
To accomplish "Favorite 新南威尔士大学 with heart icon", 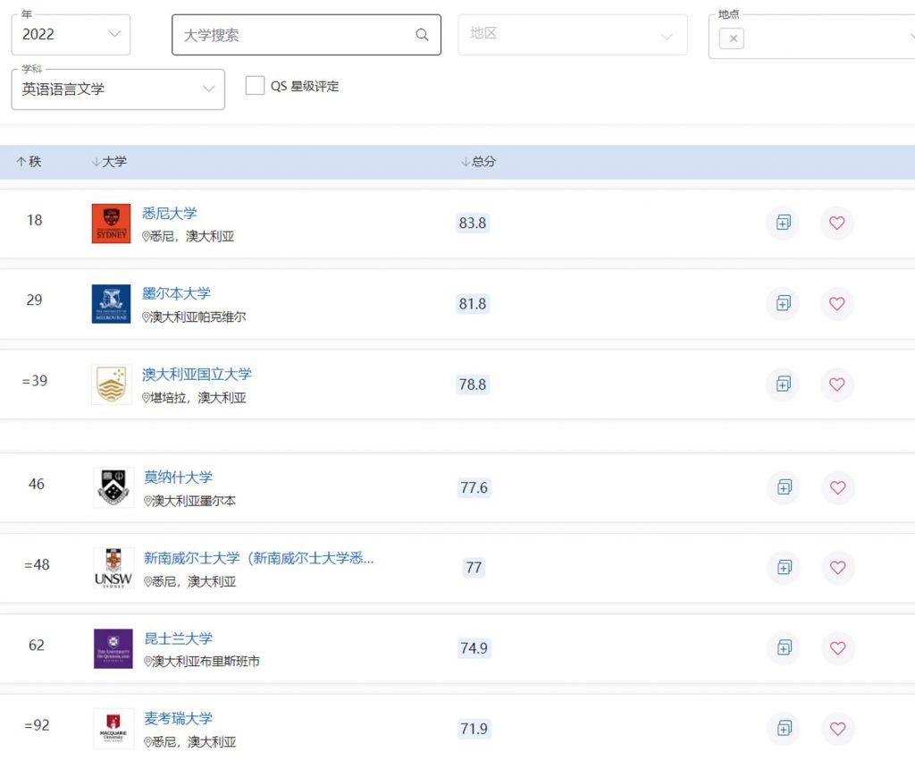I will 838,568.
